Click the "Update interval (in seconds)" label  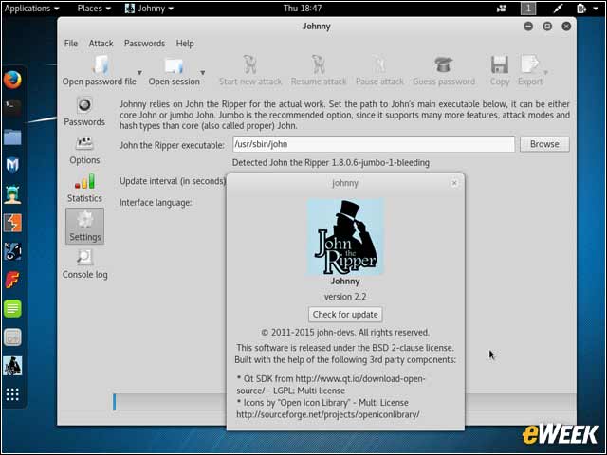(173, 181)
